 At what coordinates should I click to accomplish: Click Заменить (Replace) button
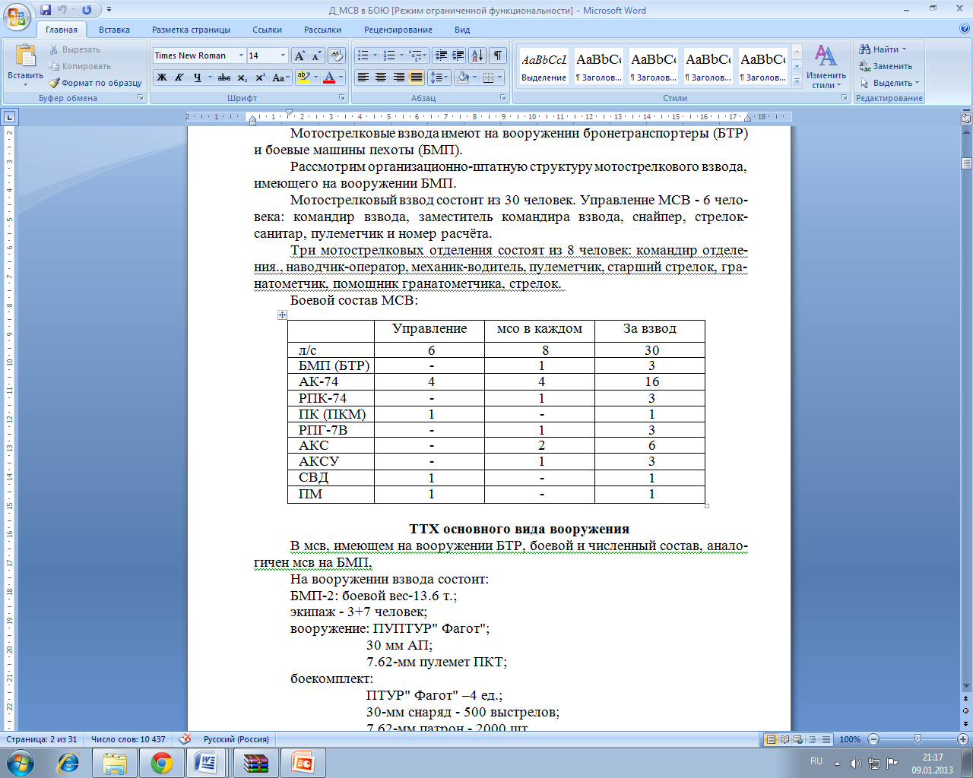point(886,66)
